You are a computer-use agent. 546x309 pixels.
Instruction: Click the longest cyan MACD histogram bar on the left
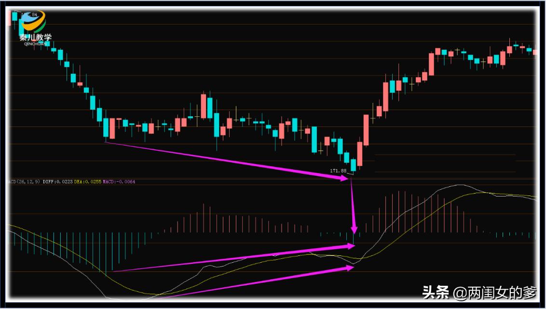[106, 254]
